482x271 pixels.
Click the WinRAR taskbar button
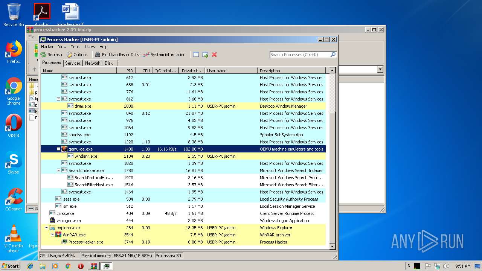94,266
